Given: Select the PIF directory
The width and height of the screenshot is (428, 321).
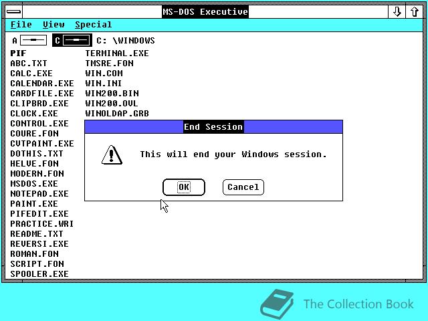Looking at the screenshot, I should click(18, 53).
